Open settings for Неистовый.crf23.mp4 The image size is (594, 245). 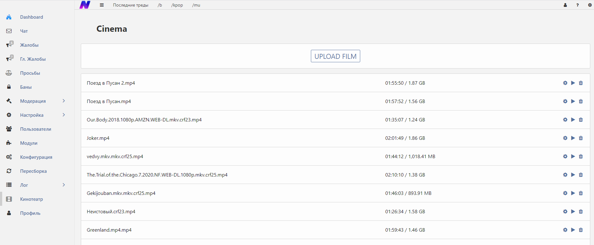565,211
